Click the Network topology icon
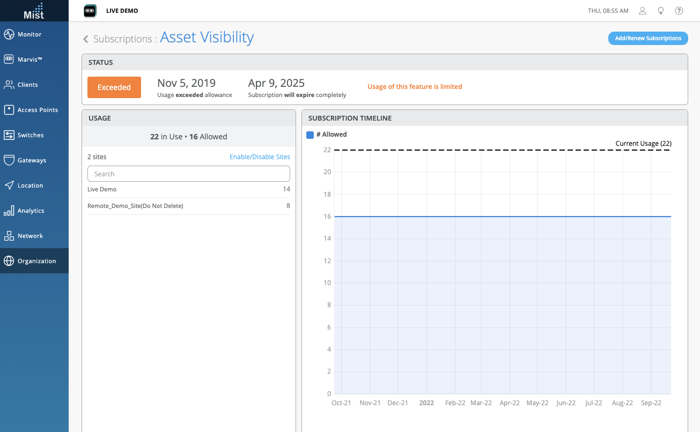This screenshot has width=700, height=432. point(9,236)
